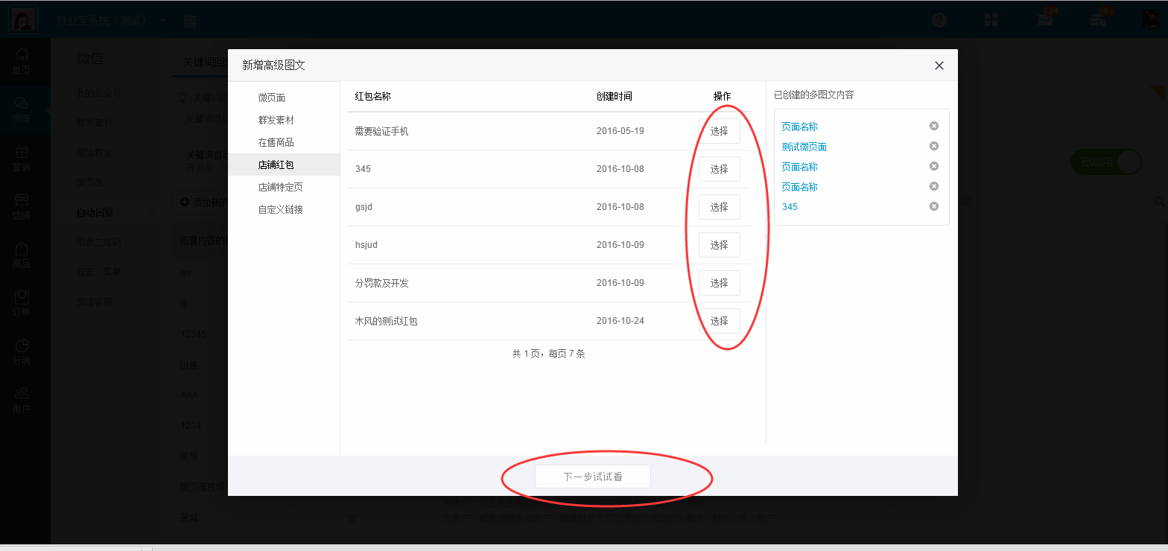Image resolution: width=1168 pixels, height=551 pixels.
Task: Open the task list icon with 99+ badge
Action: (1099, 19)
